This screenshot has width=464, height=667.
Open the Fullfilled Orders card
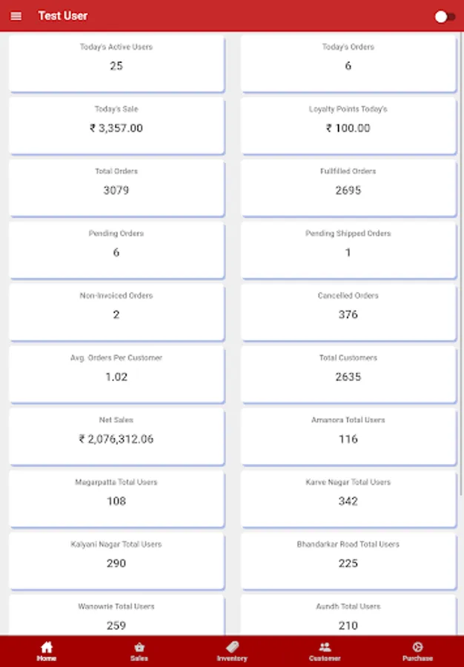[348, 188]
